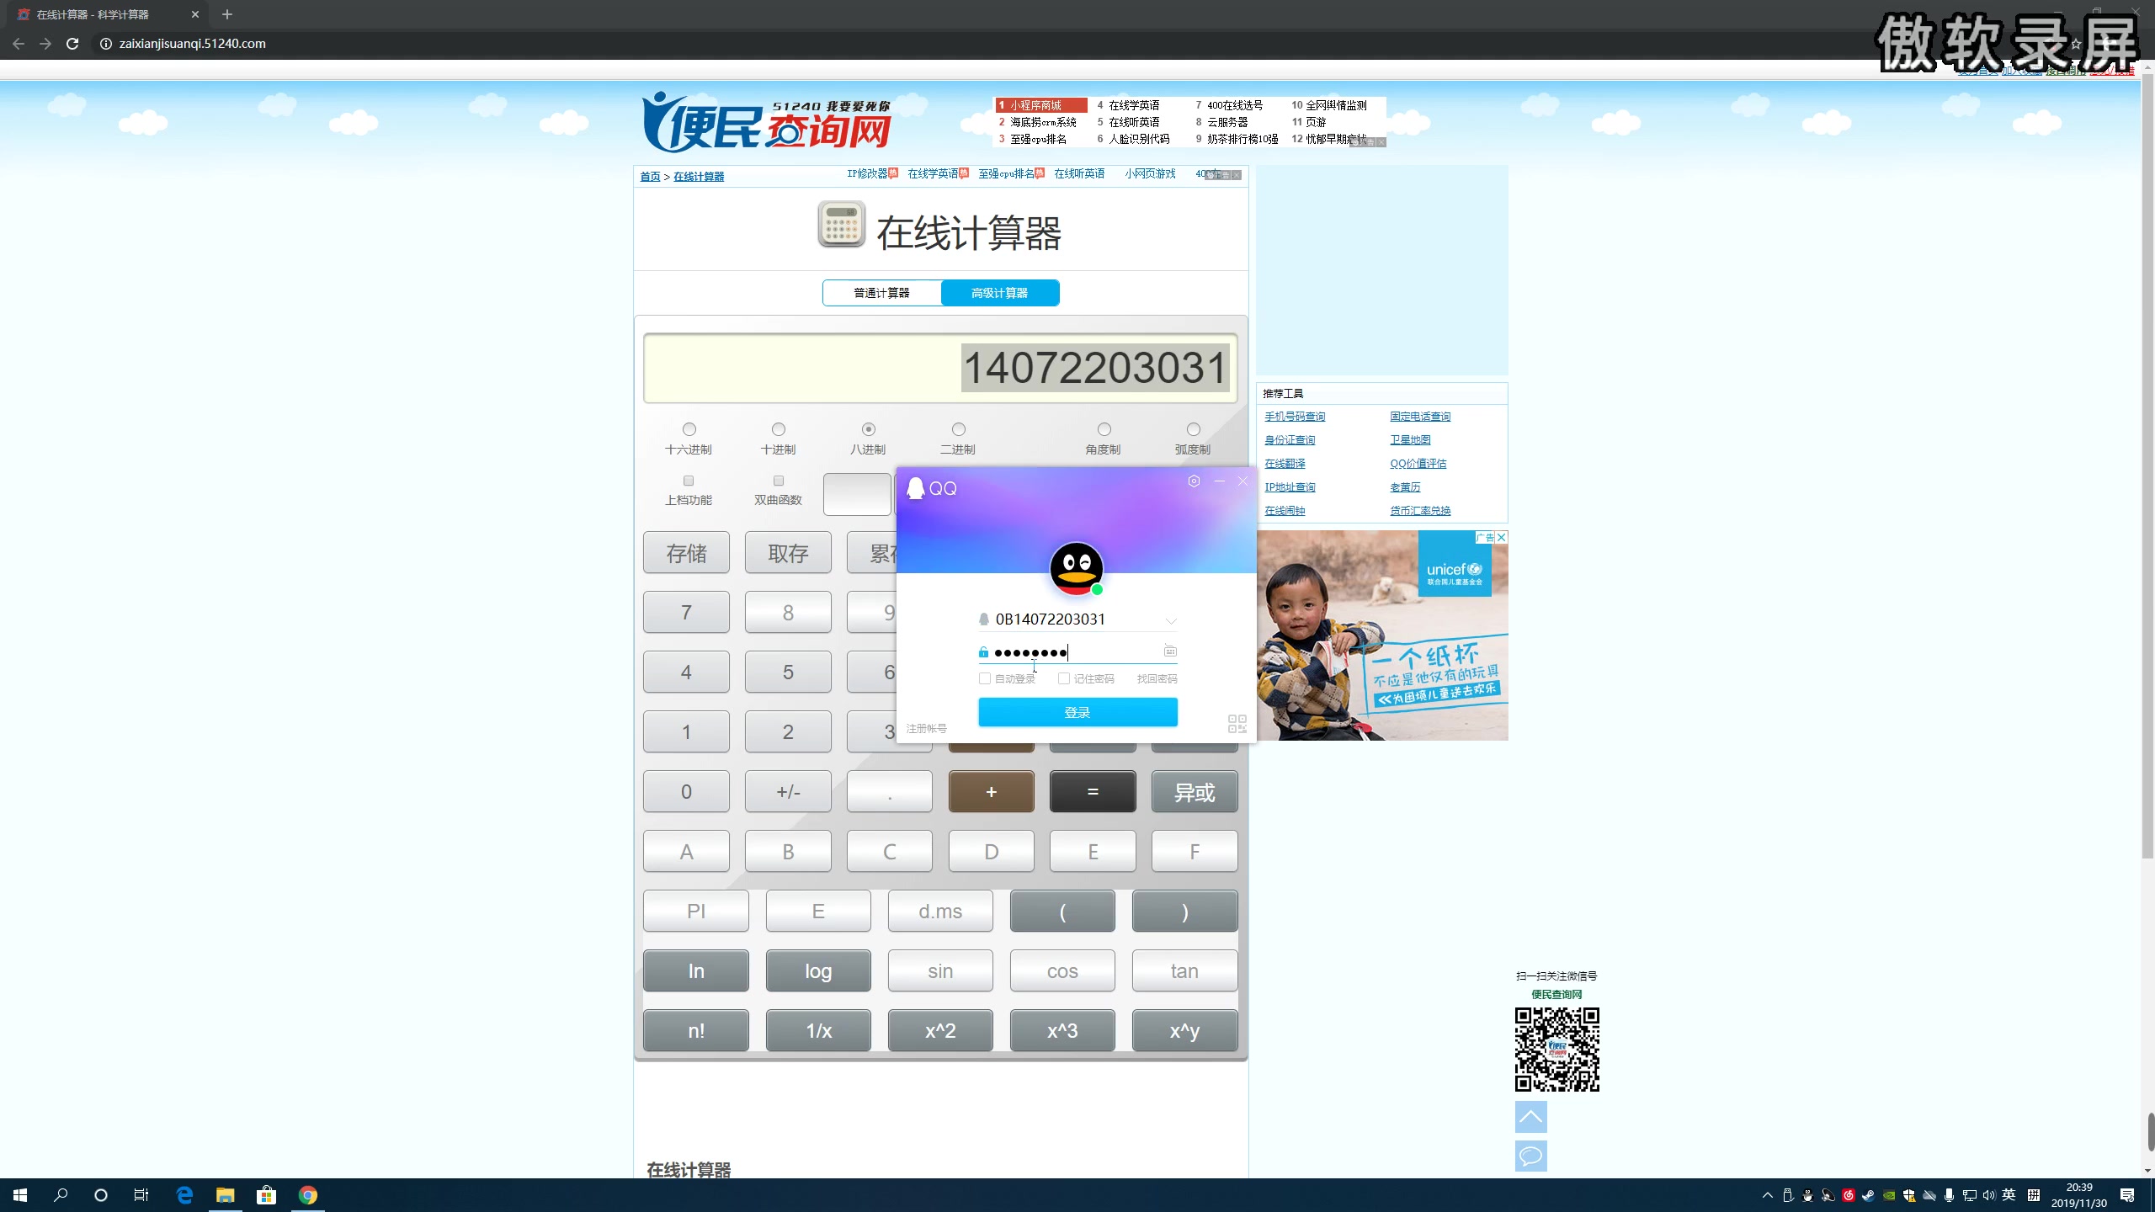Image resolution: width=2155 pixels, height=1212 pixels.
Task: Open File Explorer from taskbar
Action: pos(226,1195)
